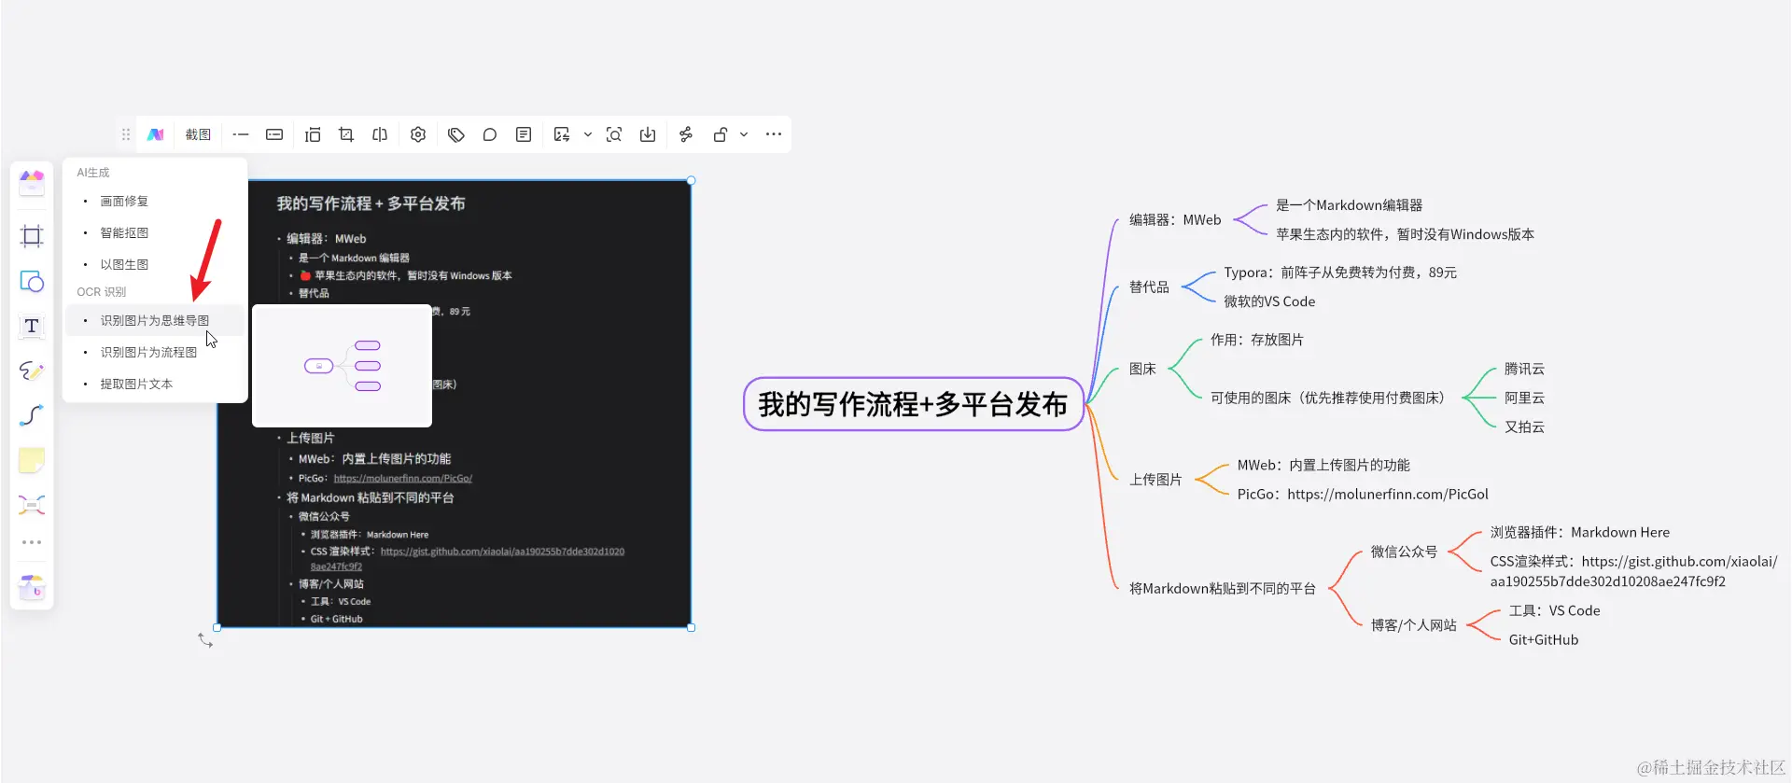Select the 作用：存放图片 node
1792x783 pixels.
pos(1257,341)
